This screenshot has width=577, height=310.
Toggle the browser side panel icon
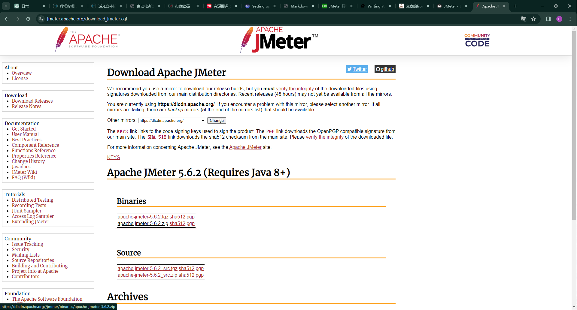pos(548,19)
